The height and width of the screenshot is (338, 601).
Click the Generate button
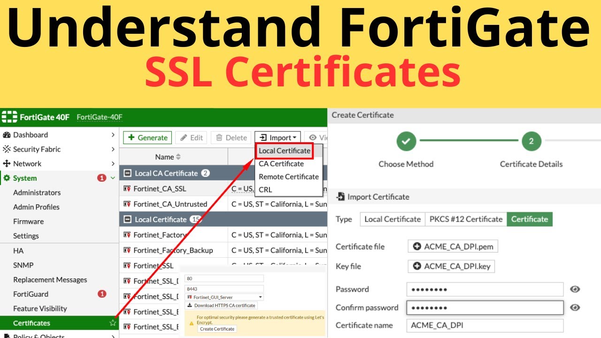[147, 138]
